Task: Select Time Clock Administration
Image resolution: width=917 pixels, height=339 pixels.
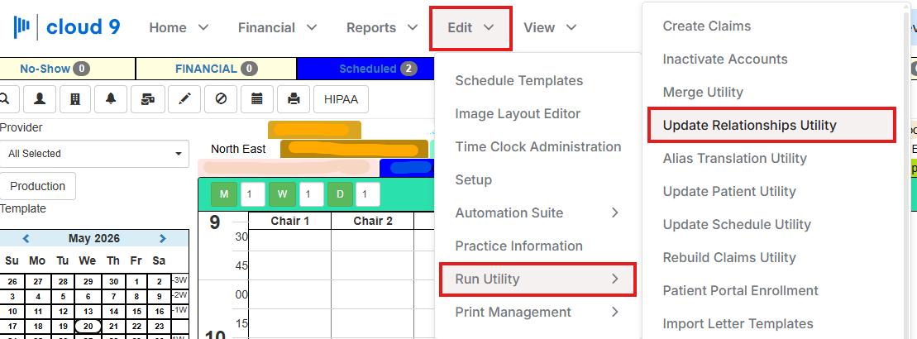Action: pyautogui.click(x=537, y=146)
